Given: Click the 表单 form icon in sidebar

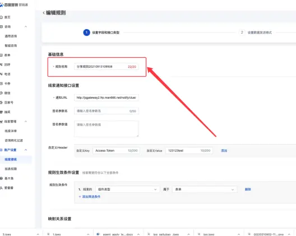Looking at the screenshot, I should [1, 55].
